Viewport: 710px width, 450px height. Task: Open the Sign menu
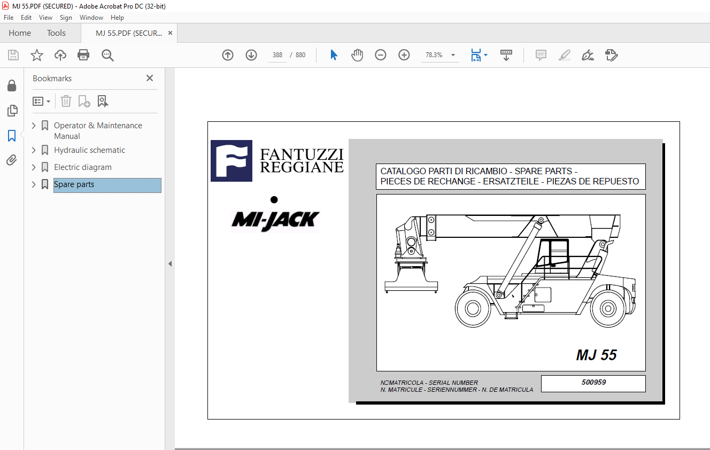pyautogui.click(x=66, y=18)
